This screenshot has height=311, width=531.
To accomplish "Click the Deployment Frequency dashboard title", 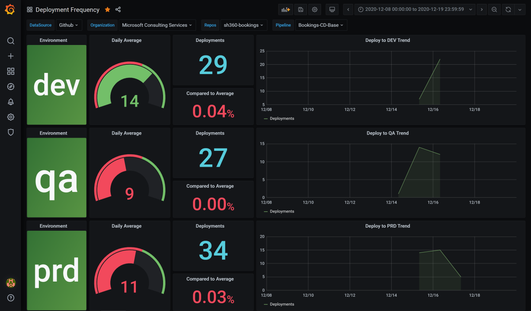I will click(67, 10).
